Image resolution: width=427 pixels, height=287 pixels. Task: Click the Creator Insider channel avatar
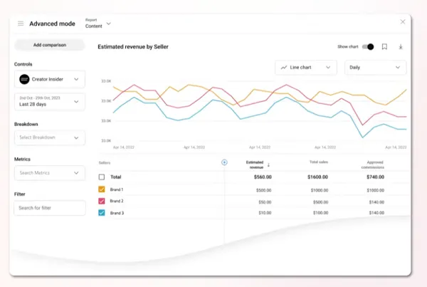pyautogui.click(x=24, y=79)
